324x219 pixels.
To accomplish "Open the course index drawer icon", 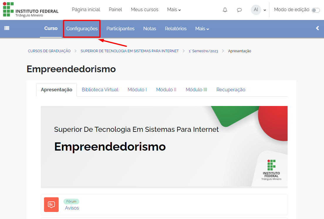I will [x=6, y=28].
